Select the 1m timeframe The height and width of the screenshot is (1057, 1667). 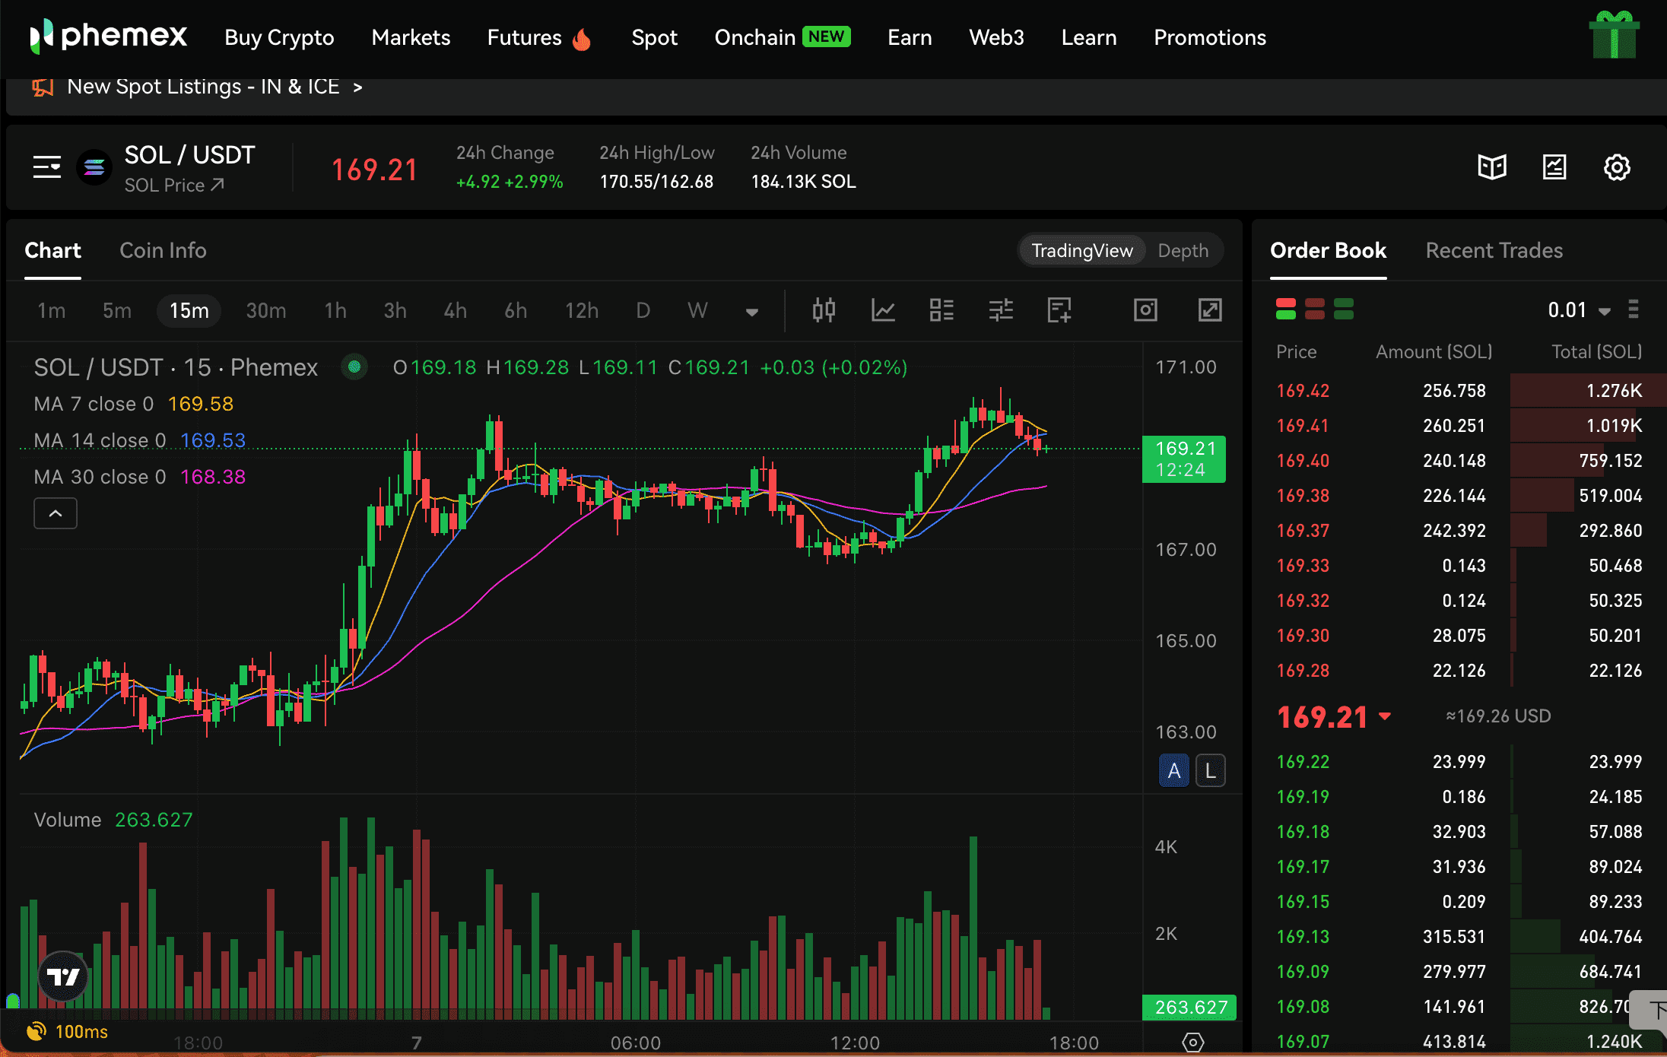pos(52,310)
